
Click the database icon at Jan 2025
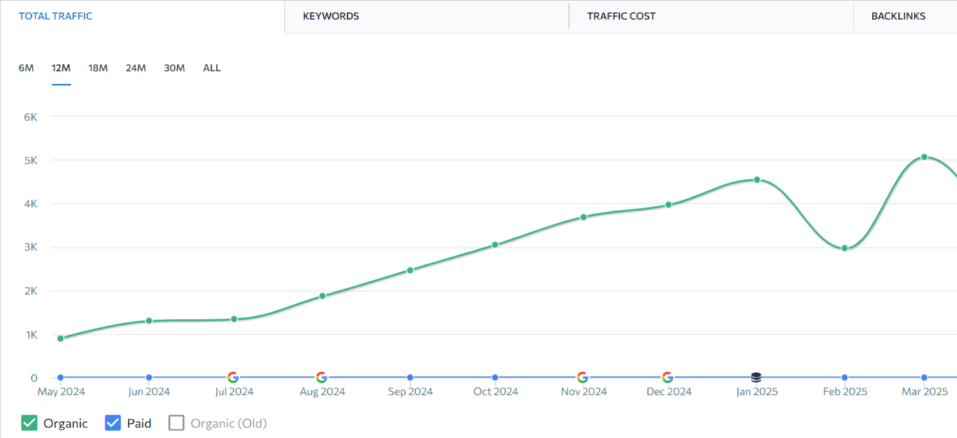[x=757, y=378]
